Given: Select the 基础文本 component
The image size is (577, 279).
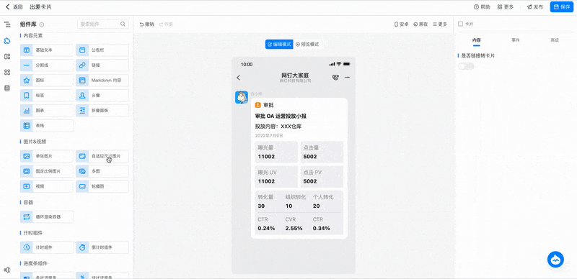Looking at the screenshot, I should [x=47, y=50].
